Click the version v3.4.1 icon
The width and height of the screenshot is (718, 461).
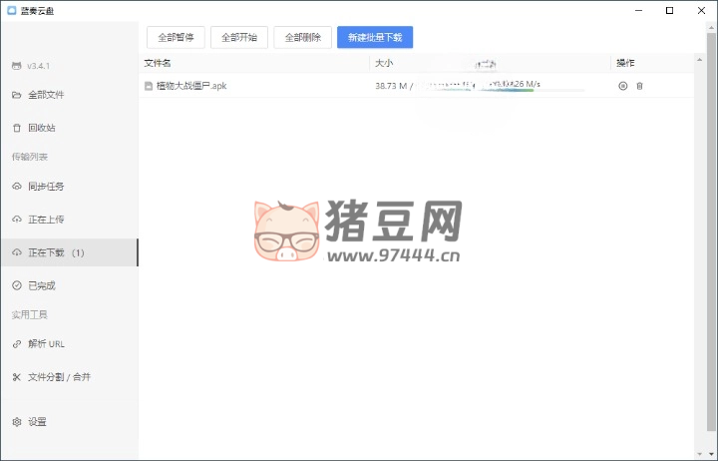16,66
